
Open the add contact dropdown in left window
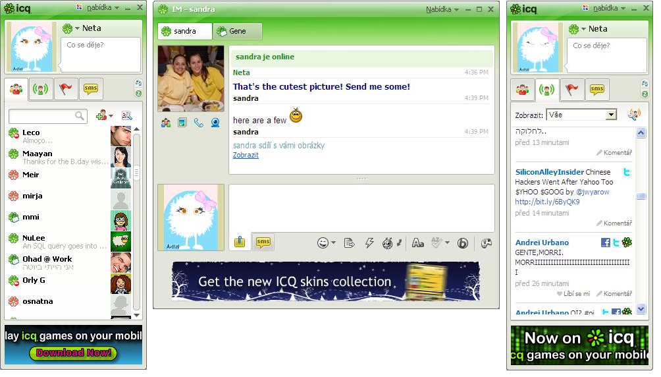(x=104, y=116)
